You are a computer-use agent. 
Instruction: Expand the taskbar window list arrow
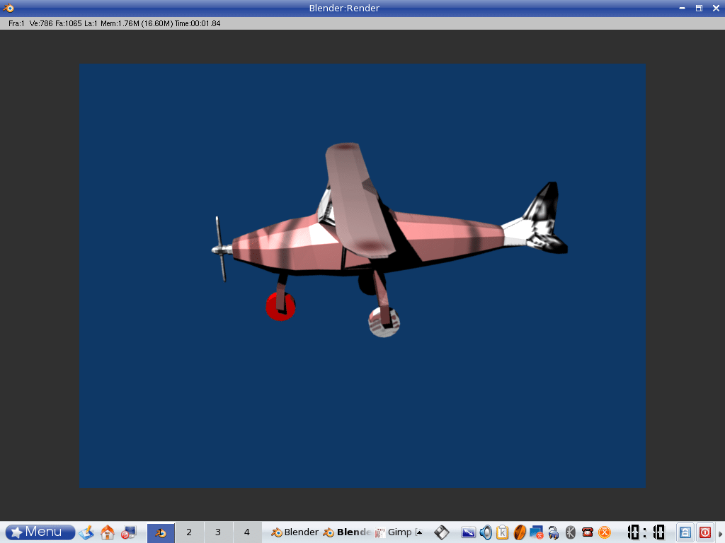(x=419, y=532)
